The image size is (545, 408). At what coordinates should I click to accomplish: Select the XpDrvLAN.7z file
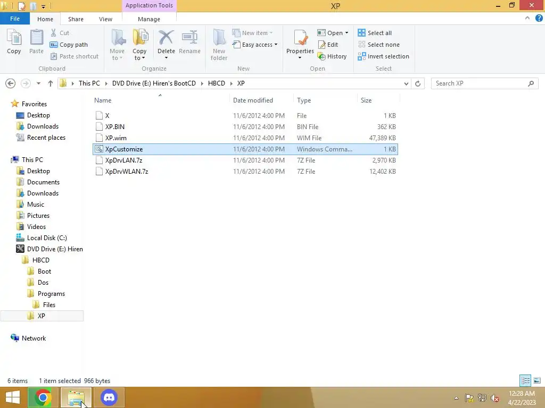(245, 160)
